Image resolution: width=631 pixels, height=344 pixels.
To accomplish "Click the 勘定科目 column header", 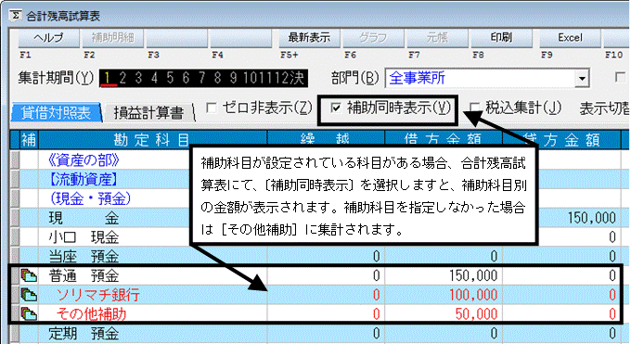I will point(152,140).
